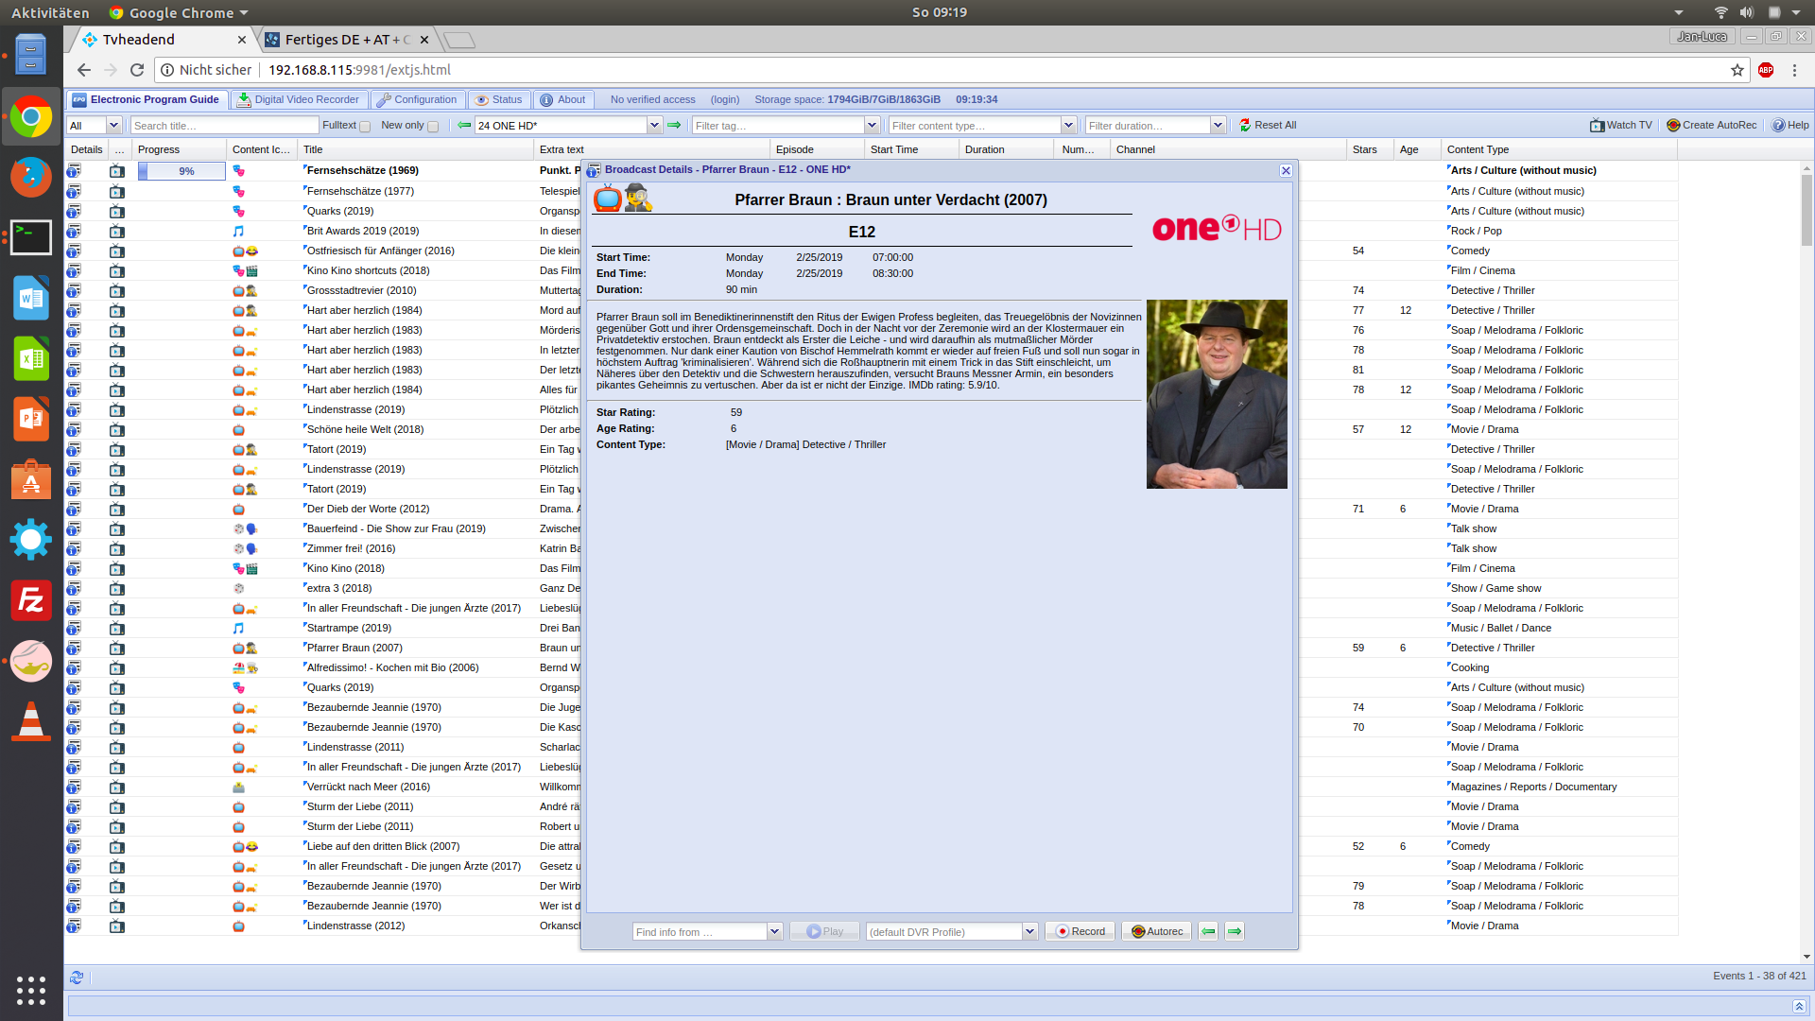Screen dimensions: 1815x1021
Task: Open the 'Find info from' dropdown in the dialog
Action: [774, 931]
